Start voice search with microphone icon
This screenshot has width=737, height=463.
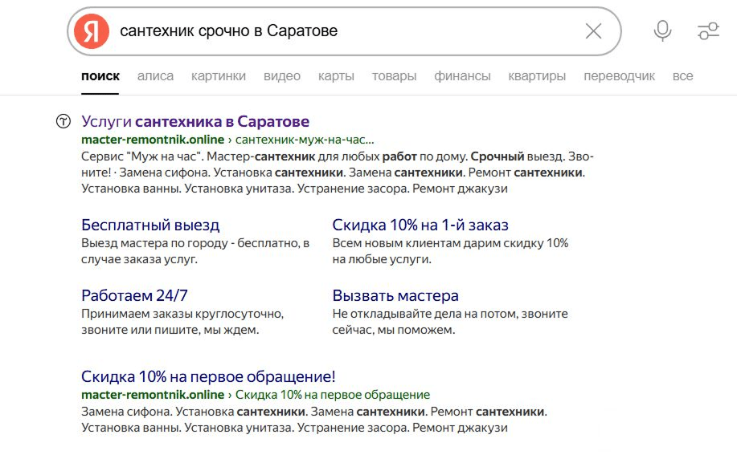click(662, 31)
